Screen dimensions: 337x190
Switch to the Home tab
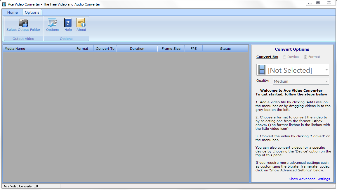(x=13, y=13)
